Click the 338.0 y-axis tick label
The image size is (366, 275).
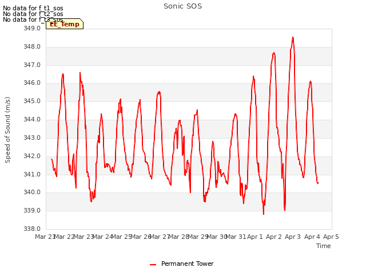point(32,229)
